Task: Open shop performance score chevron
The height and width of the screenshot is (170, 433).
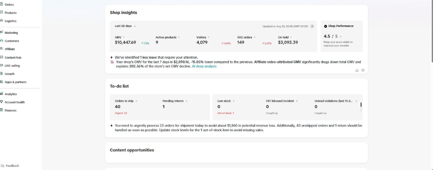Action: click(340, 36)
